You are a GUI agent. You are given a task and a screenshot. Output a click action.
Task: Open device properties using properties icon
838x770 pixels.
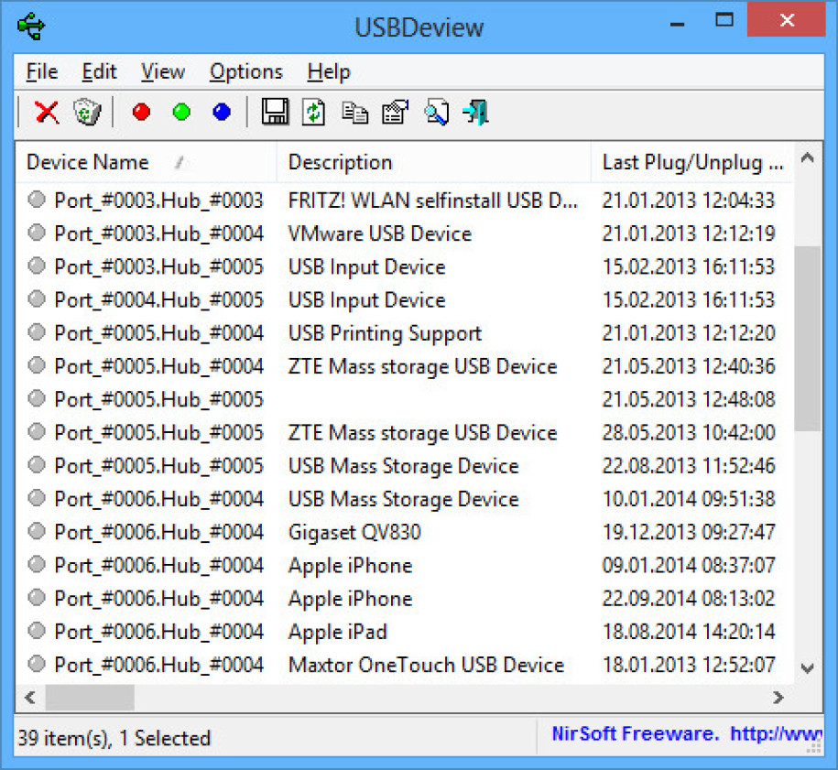coord(395,112)
